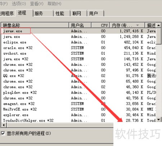Image resolution: width=162 pixels, height=146 pixels.
Task: Open the 选项(O) menu
Action: click(19, 4)
